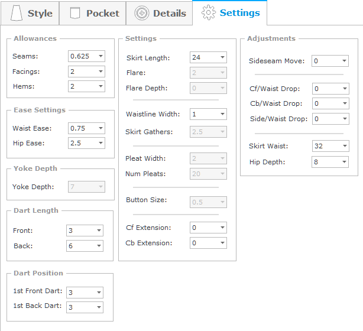This screenshot has height=331, width=363.
Task: Open the Waistline Width dropdown
Action: (x=208, y=114)
